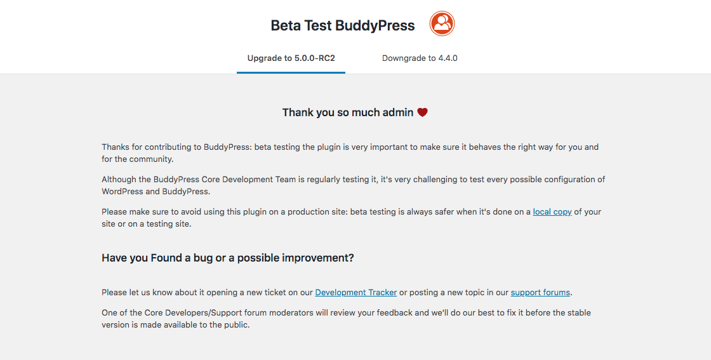Click the paragraph about the Core Development Team

(x=353, y=185)
